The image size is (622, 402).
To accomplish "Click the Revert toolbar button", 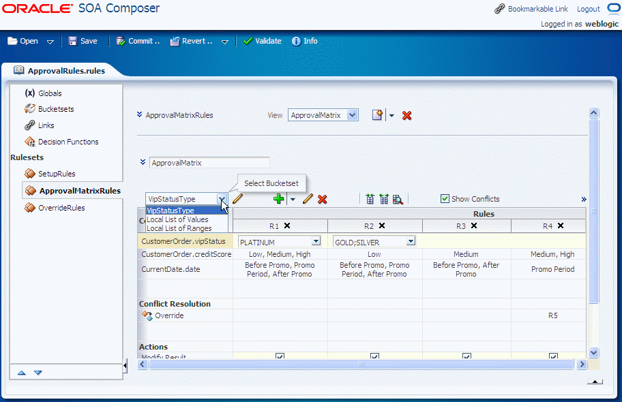I will (191, 41).
